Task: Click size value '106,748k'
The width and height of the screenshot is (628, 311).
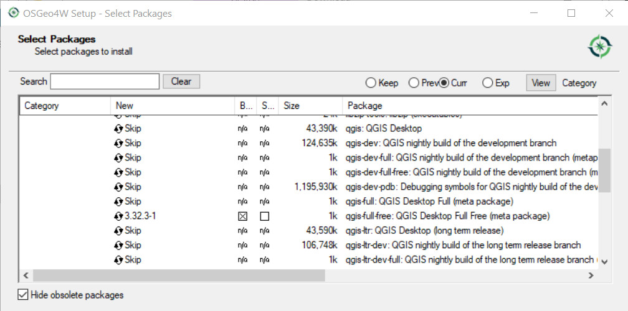Action: (x=320, y=245)
